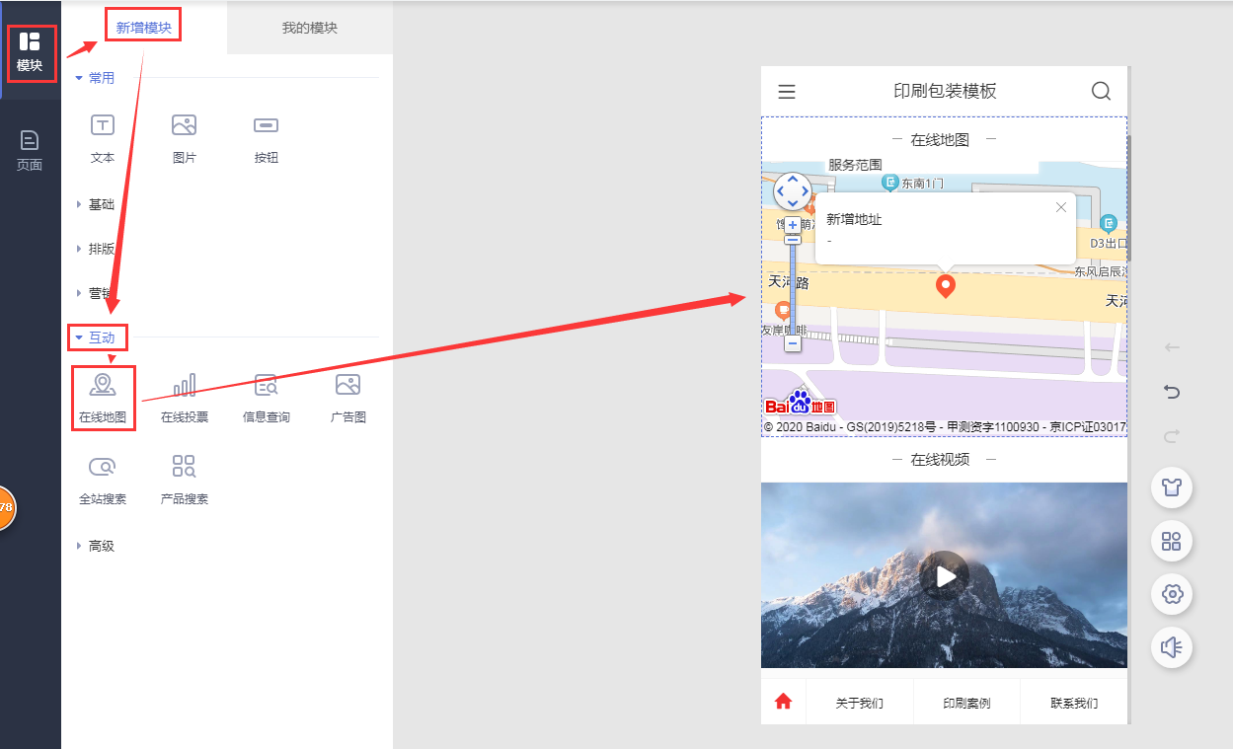Add the 图片 module
The width and height of the screenshot is (1233, 749).
(x=184, y=138)
